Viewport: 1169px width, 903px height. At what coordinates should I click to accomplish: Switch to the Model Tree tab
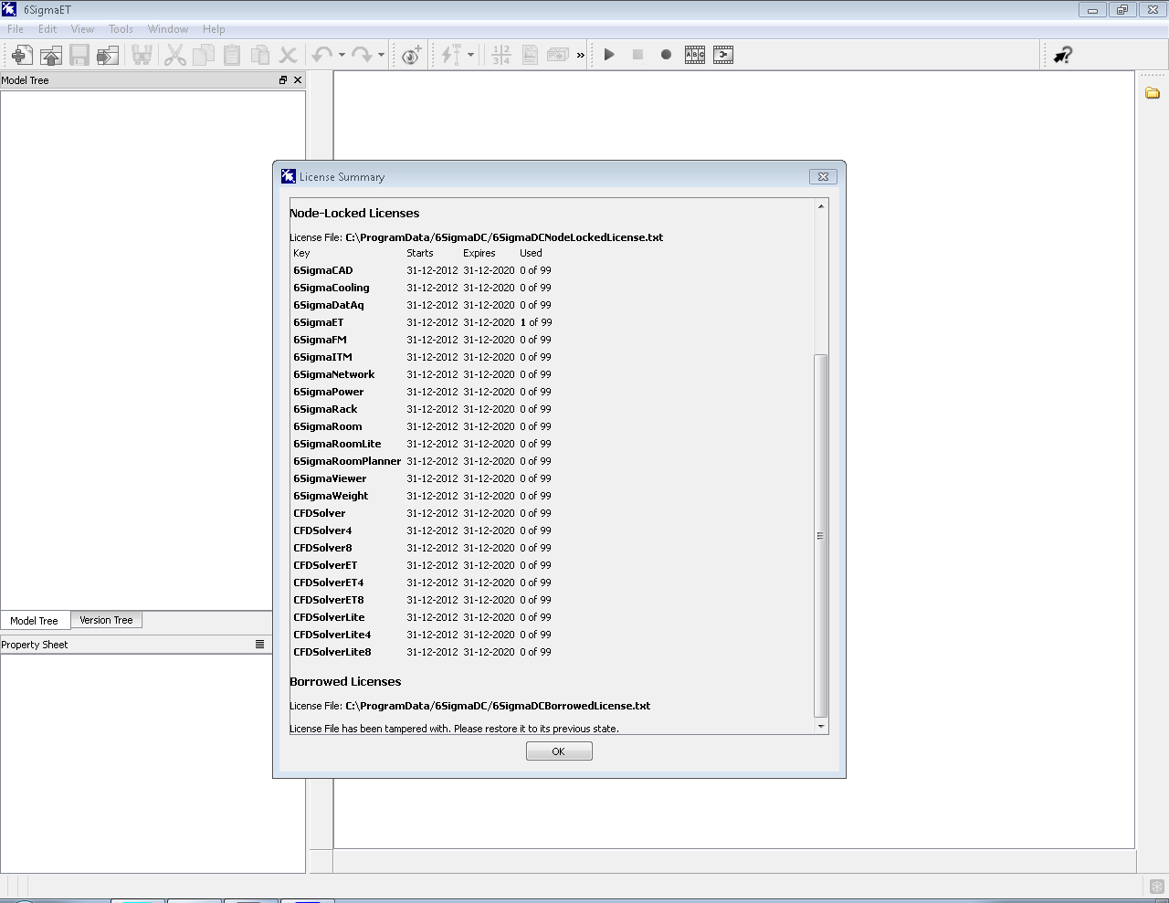click(35, 621)
